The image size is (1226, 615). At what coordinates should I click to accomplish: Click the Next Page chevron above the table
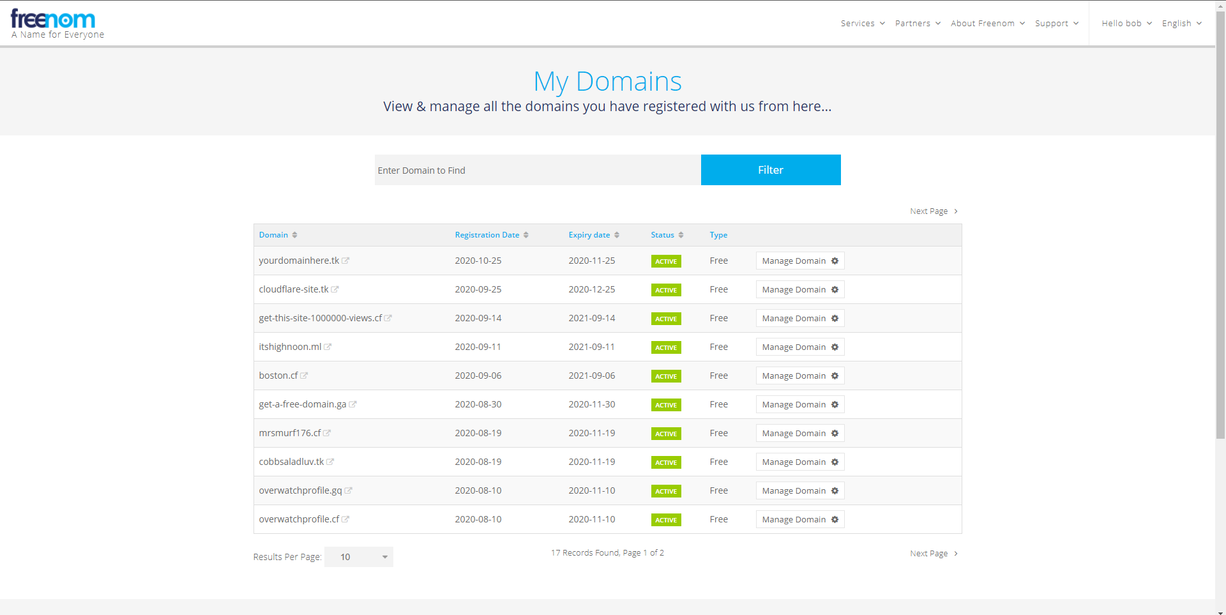point(956,211)
